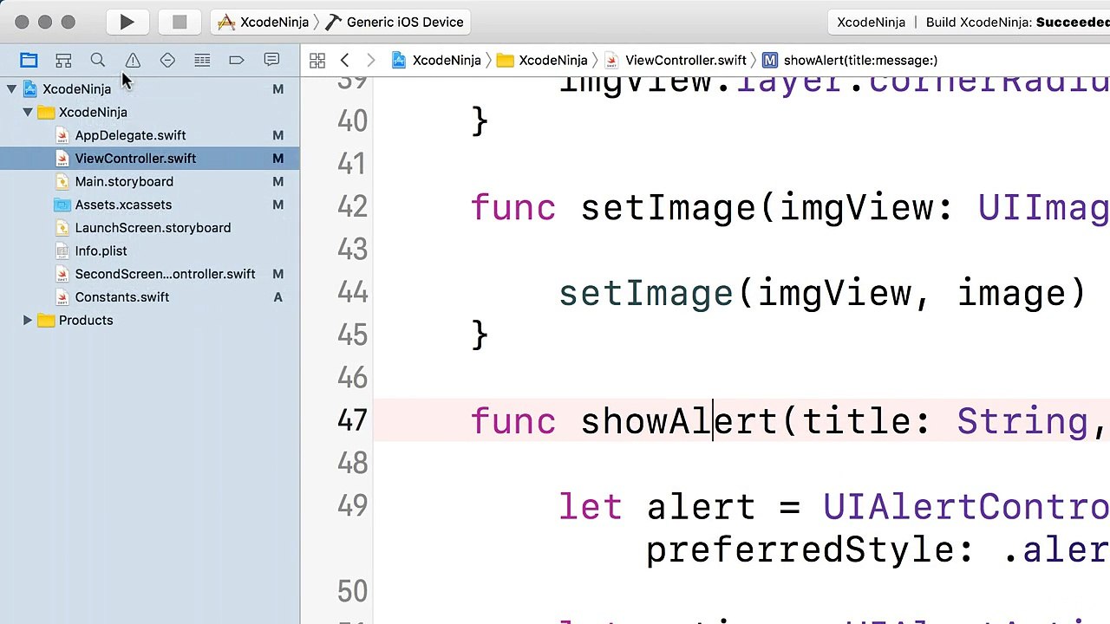Open the Issue navigator warning icon

point(133,60)
